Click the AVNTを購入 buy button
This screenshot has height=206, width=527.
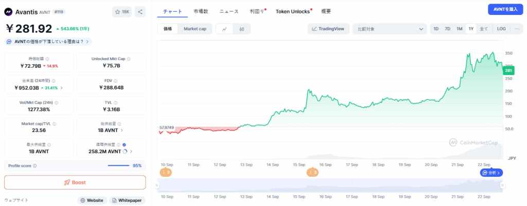[x=505, y=9]
